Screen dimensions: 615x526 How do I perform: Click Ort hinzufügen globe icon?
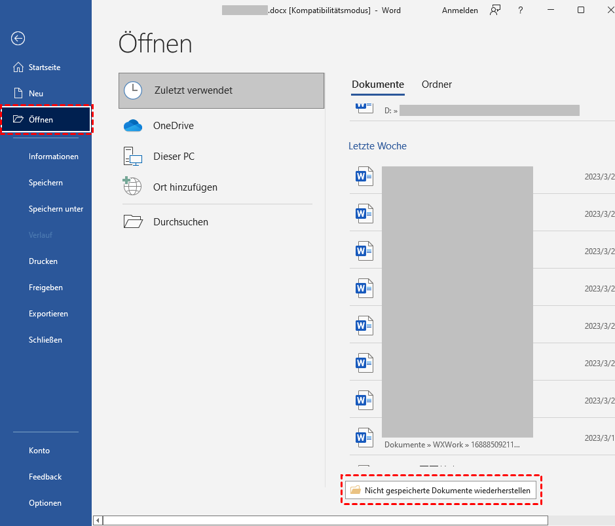[x=132, y=186]
